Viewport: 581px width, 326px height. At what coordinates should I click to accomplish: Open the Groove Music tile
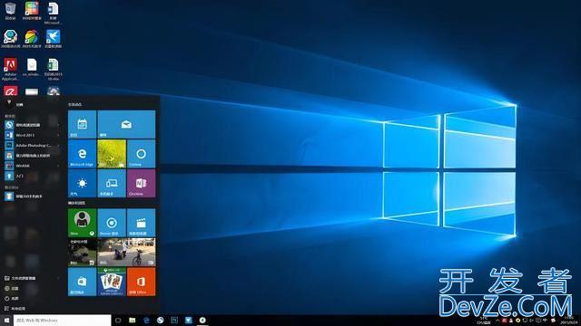pyautogui.click(x=112, y=223)
